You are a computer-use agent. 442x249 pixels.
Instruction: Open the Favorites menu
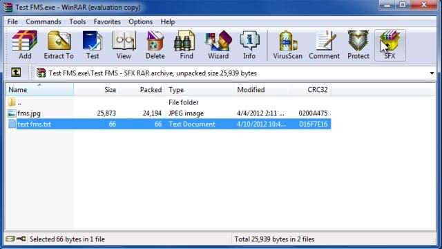(x=107, y=21)
